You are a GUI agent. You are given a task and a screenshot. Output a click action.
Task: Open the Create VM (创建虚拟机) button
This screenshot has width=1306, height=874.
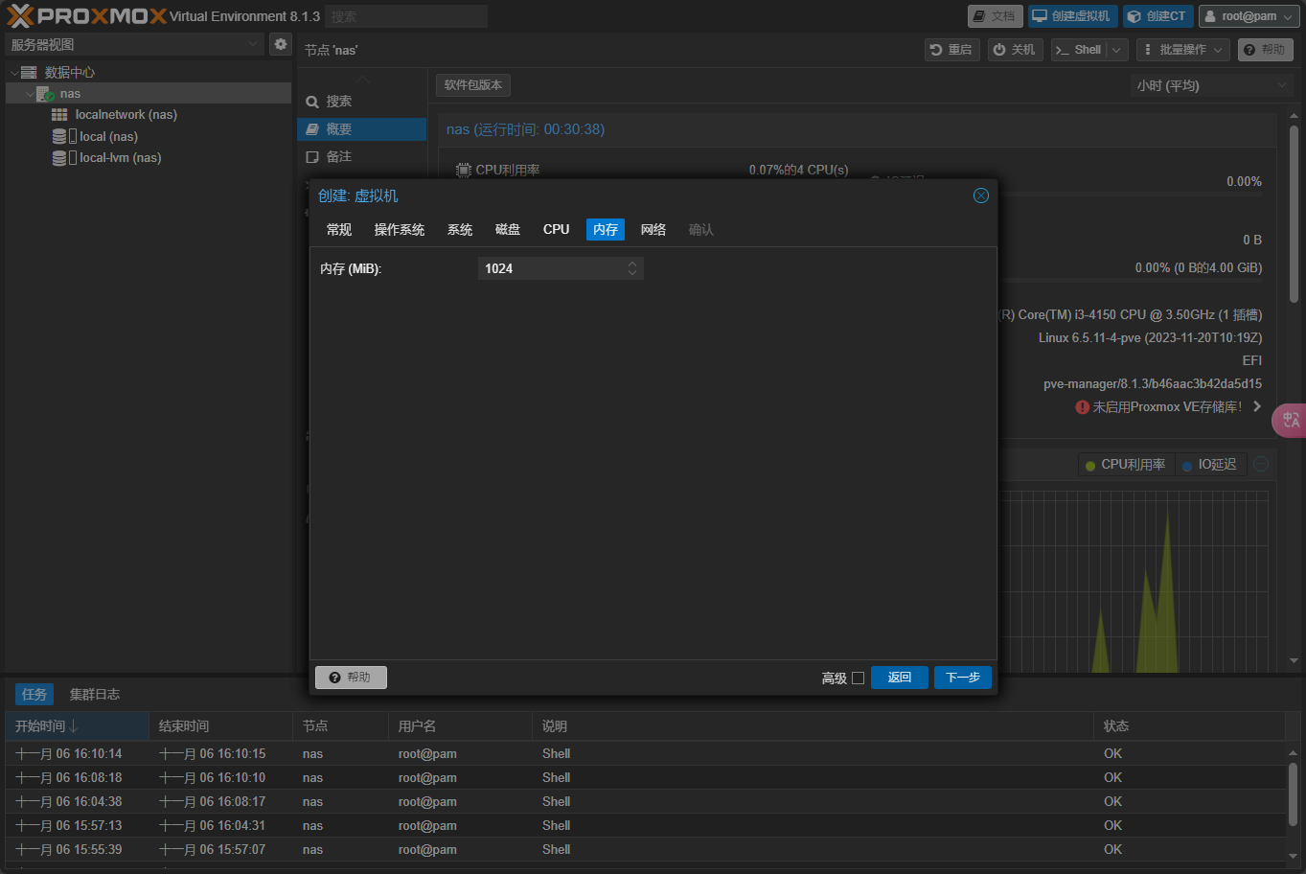(x=1072, y=16)
